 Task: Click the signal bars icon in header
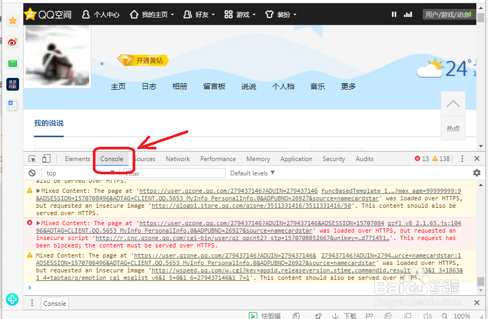coord(408,14)
